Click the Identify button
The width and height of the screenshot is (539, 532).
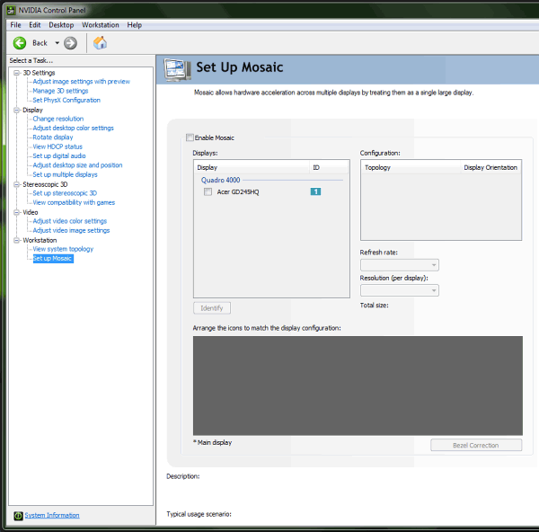pyautogui.click(x=212, y=307)
